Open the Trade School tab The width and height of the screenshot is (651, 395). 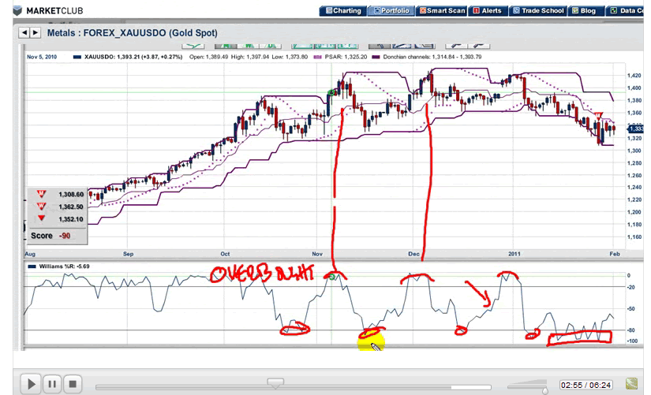click(538, 11)
